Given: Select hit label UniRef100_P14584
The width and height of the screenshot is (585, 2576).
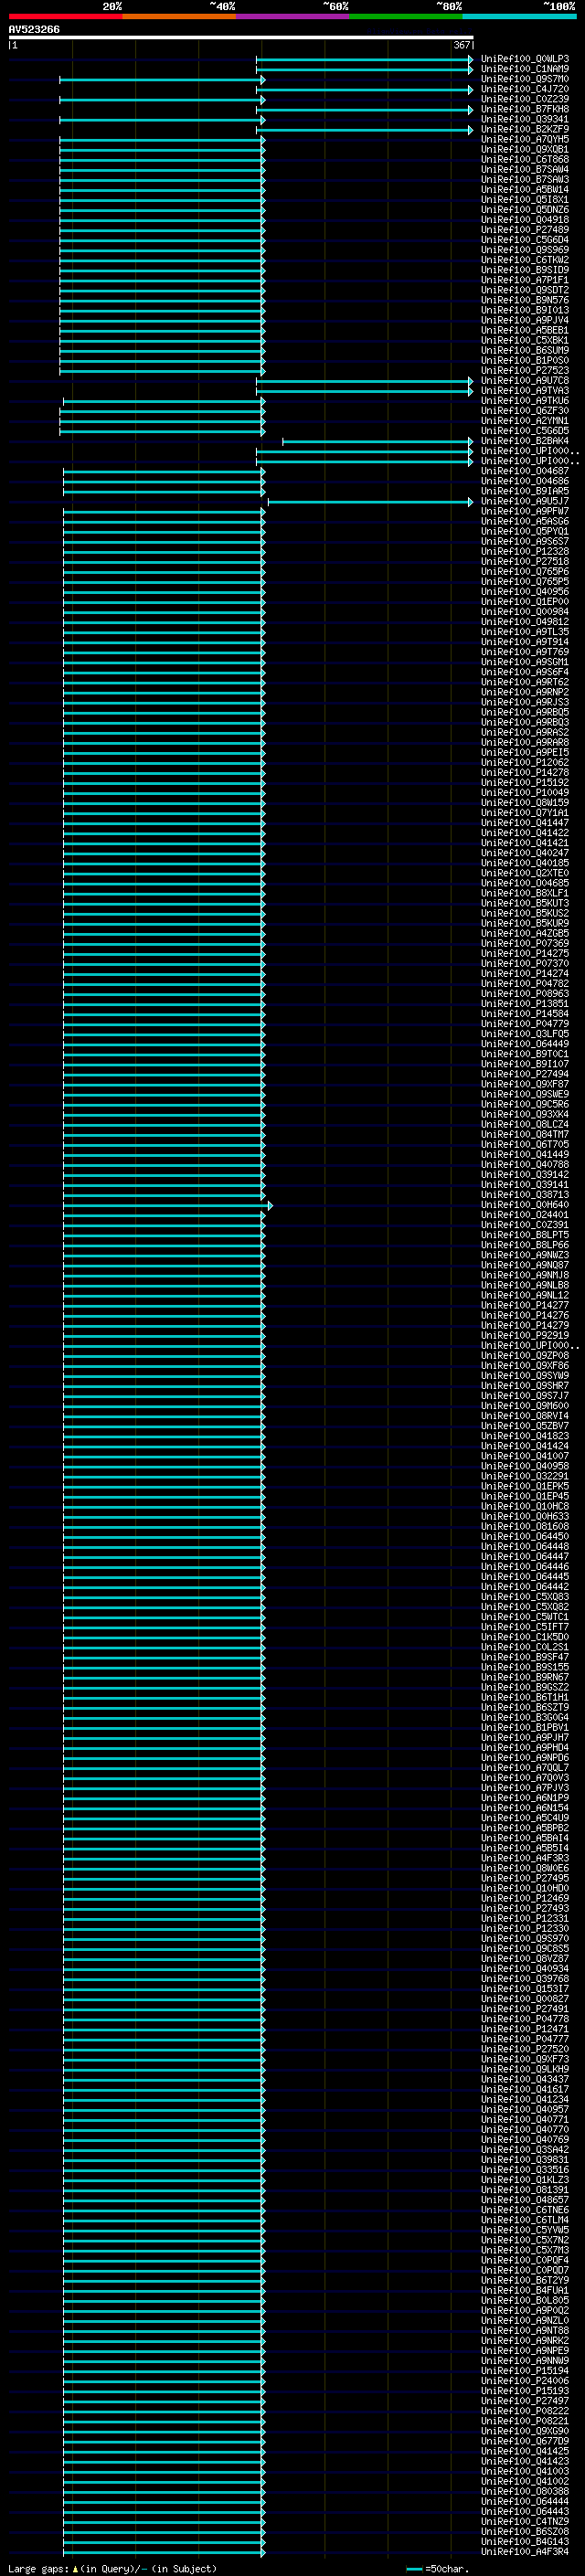Looking at the screenshot, I should tap(524, 1014).
